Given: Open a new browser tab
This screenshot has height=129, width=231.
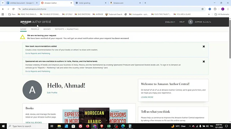Looking at the screenshot, I should 145,3.
